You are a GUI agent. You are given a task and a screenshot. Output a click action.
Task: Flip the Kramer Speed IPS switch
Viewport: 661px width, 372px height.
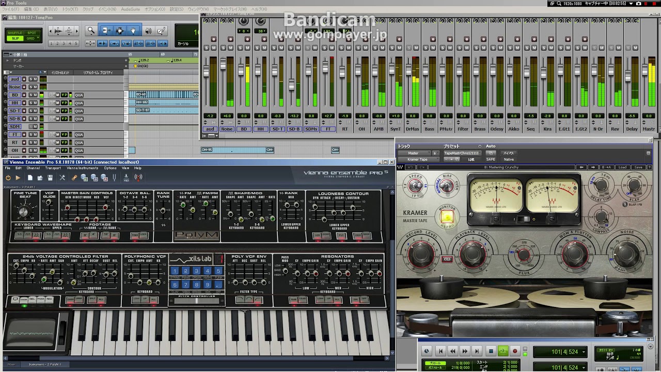click(416, 185)
